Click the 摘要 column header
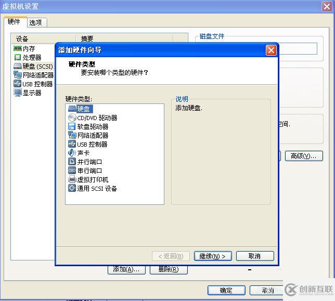This screenshot has width=335, height=301. [124, 38]
